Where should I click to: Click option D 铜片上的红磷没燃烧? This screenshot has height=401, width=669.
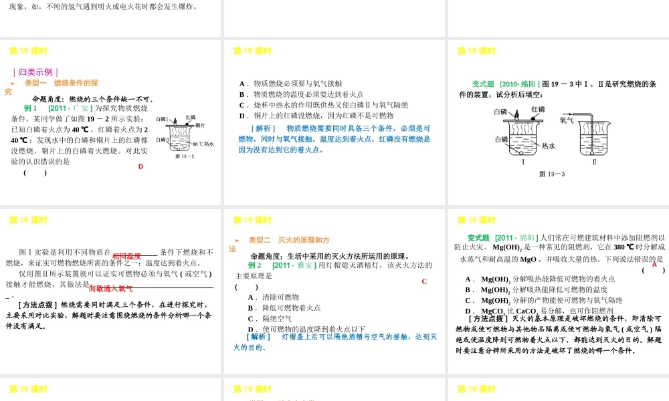click(x=316, y=116)
